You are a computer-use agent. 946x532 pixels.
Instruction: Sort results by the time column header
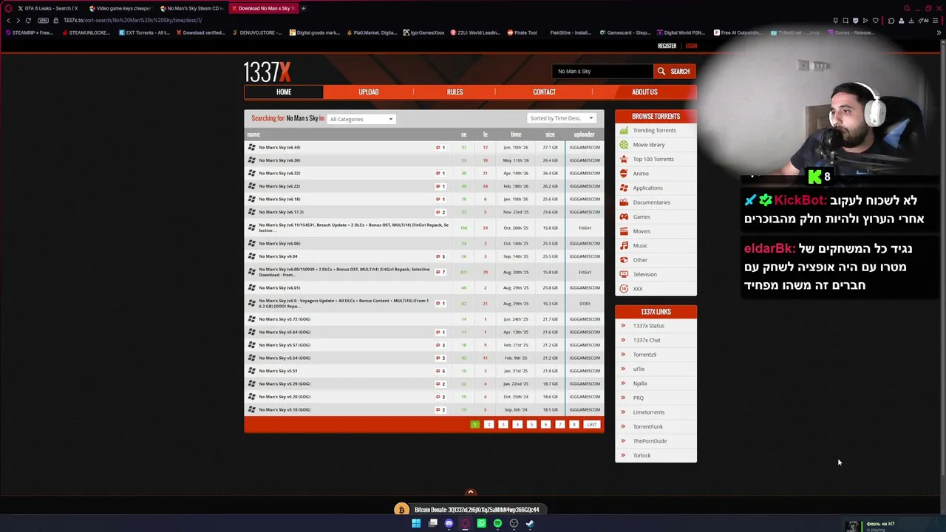(516, 134)
